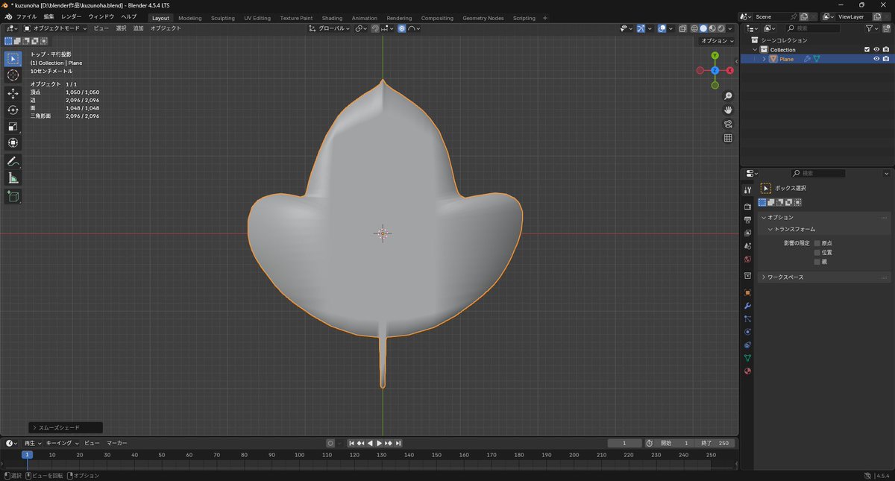Screen dimensions: 895x481
Task: Activate the Move tool
Action: tap(13, 93)
